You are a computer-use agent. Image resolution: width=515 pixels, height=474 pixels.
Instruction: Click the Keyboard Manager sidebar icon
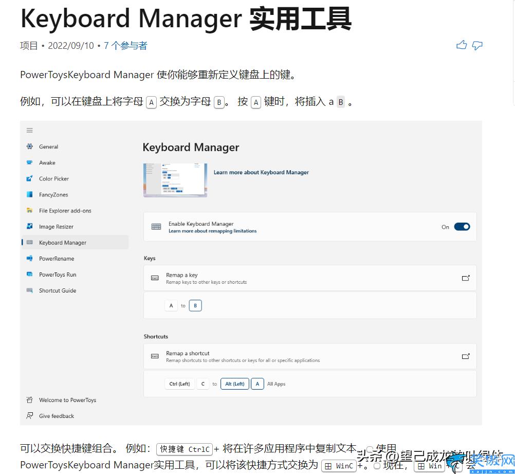pyautogui.click(x=30, y=243)
